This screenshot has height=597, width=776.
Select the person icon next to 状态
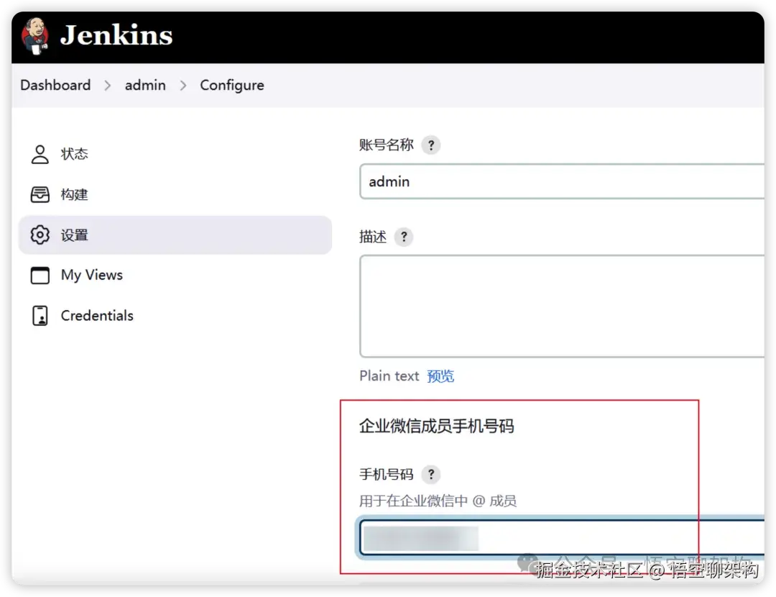40,153
